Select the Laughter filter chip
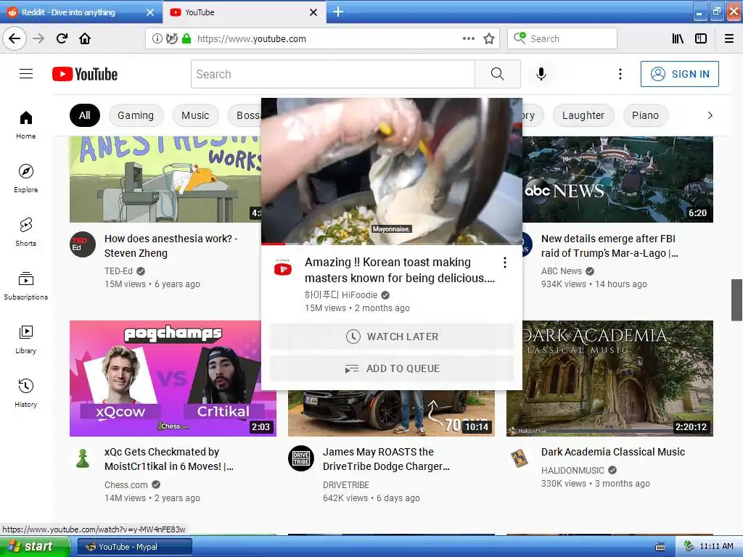 point(583,115)
